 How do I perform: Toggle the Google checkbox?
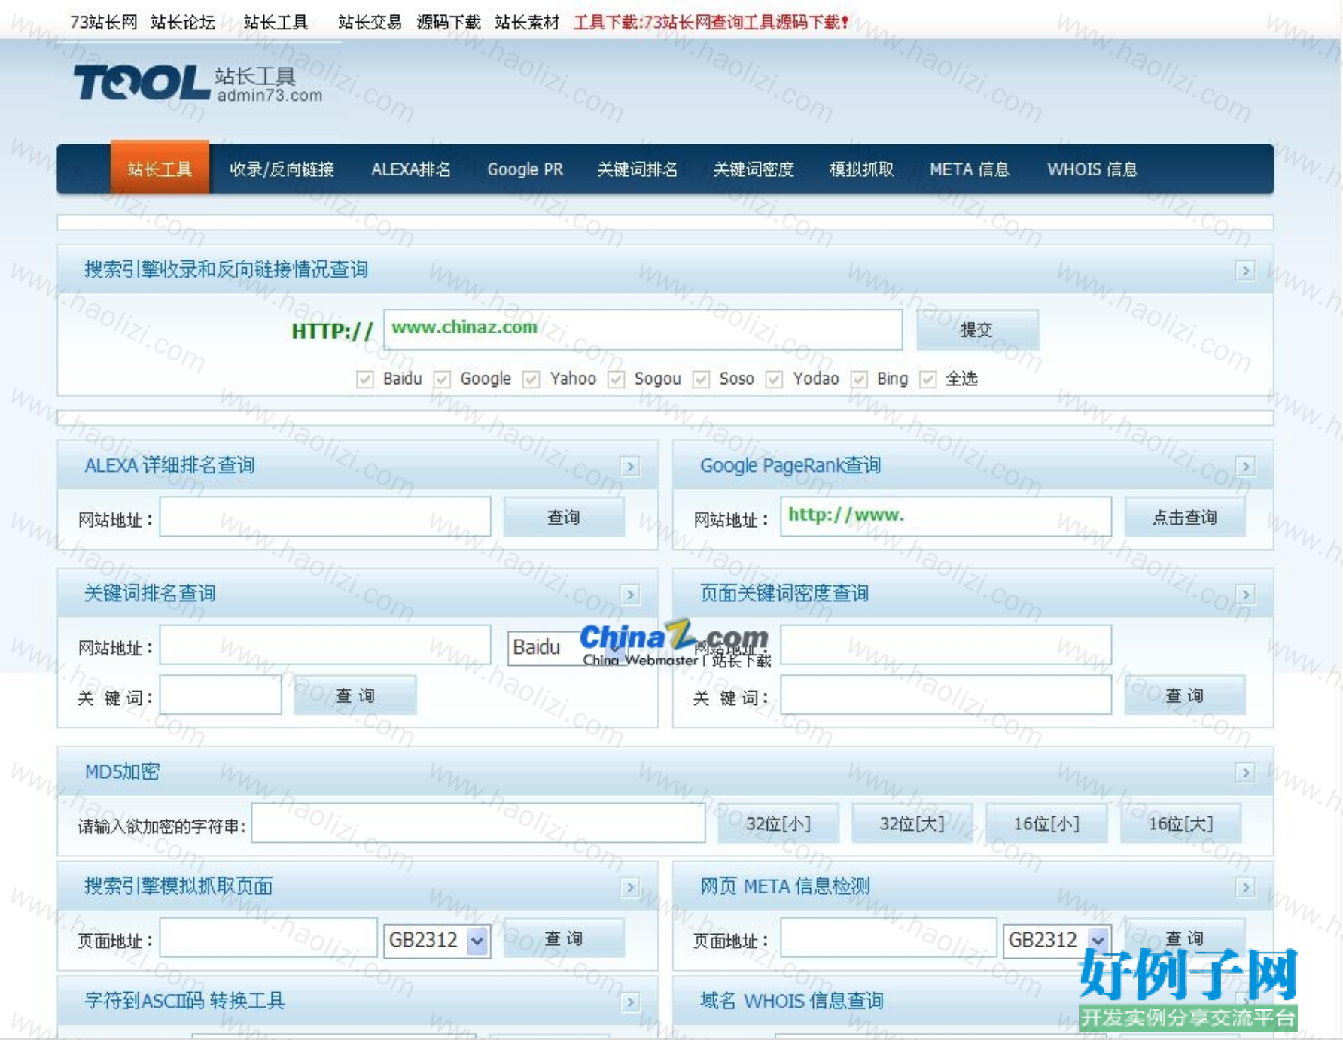[x=442, y=379]
